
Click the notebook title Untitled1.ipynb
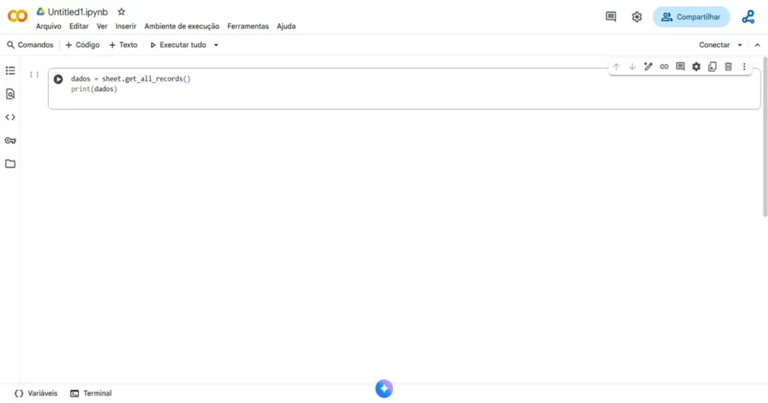pos(78,12)
